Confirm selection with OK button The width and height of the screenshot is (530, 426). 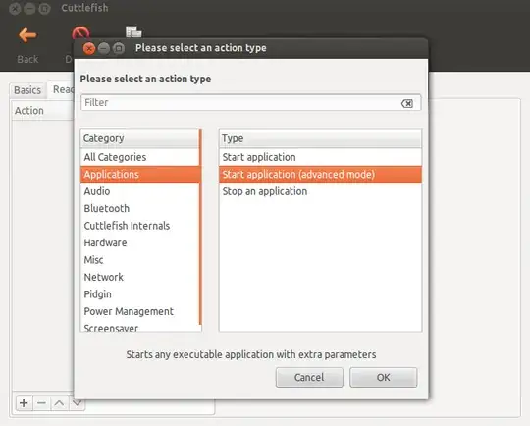tap(384, 377)
